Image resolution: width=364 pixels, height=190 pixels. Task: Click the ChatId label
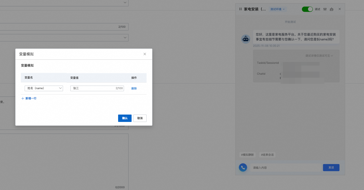click(261, 74)
